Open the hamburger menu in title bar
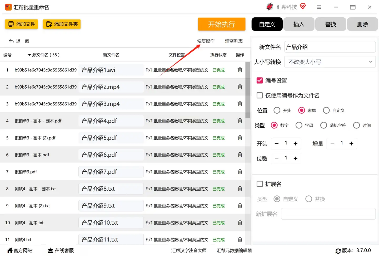The width and height of the screenshot is (379, 256). [x=319, y=7]
